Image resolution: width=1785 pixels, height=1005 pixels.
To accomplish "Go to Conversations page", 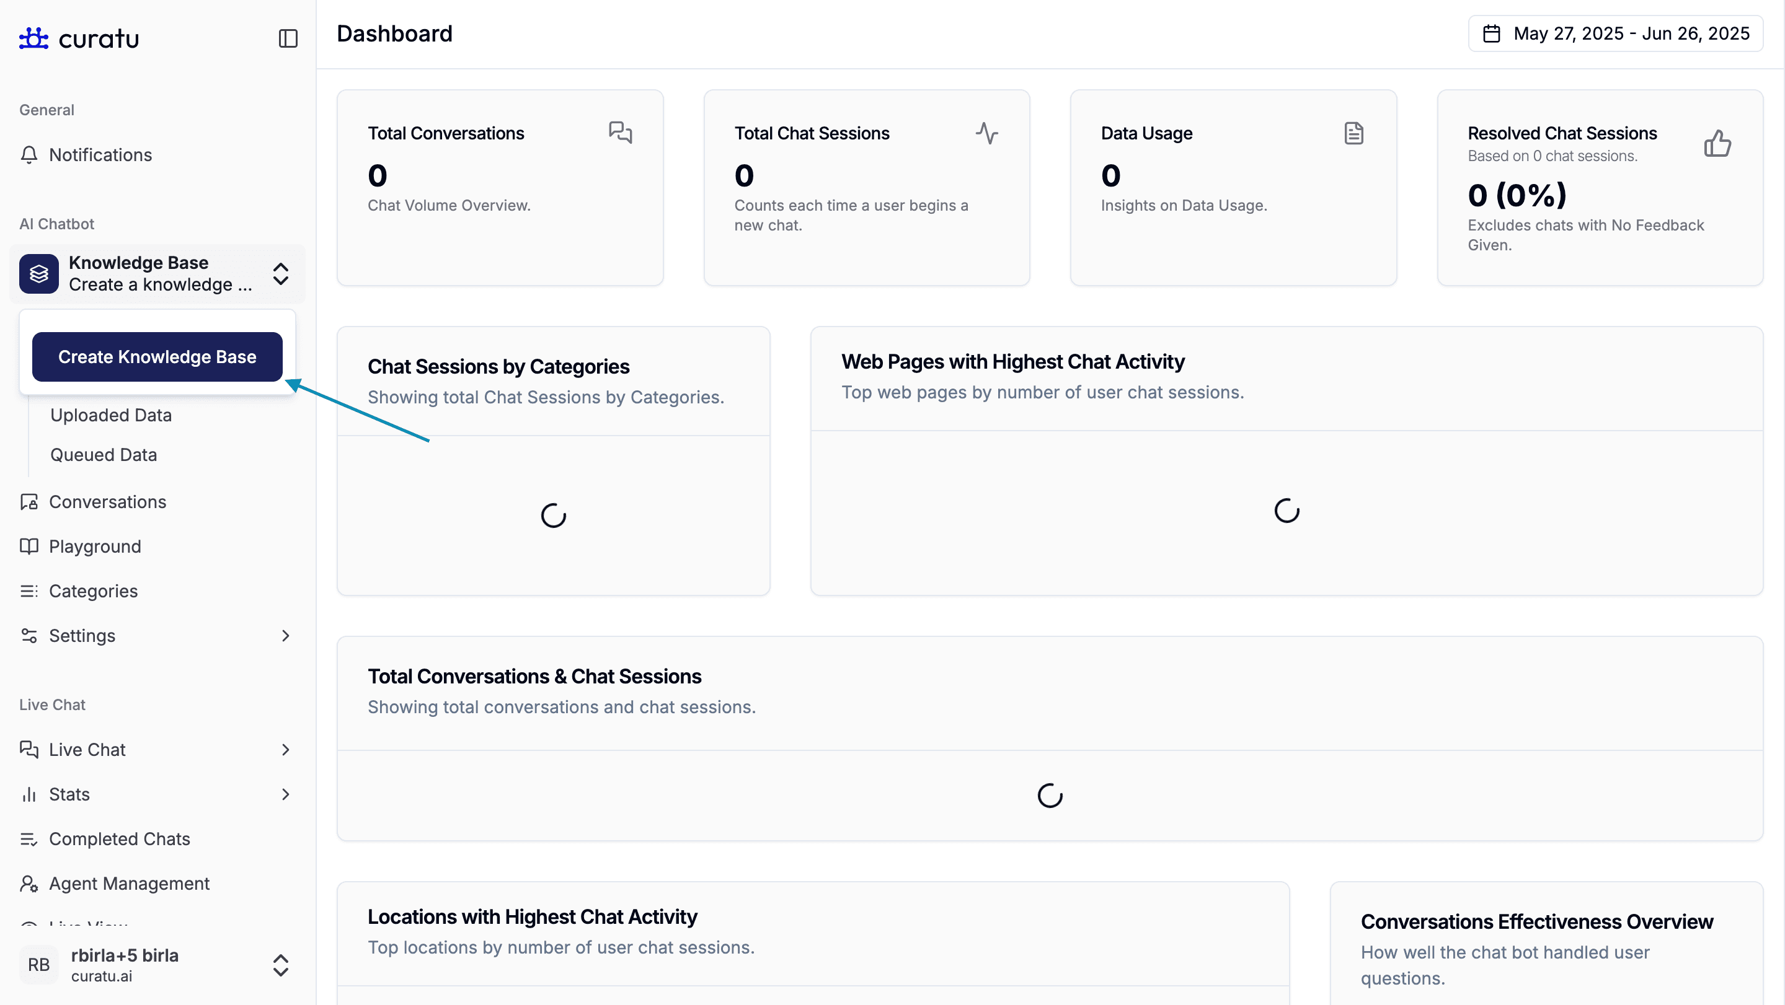I will point(157,501).
